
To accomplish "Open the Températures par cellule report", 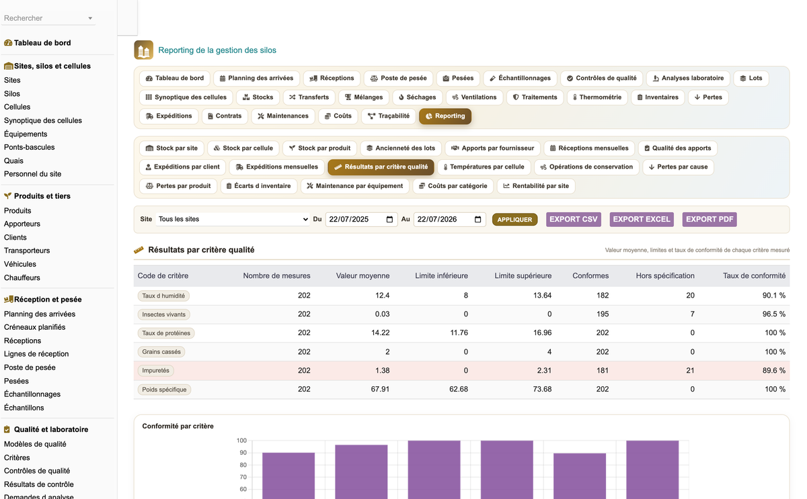I will pos(484,167).
